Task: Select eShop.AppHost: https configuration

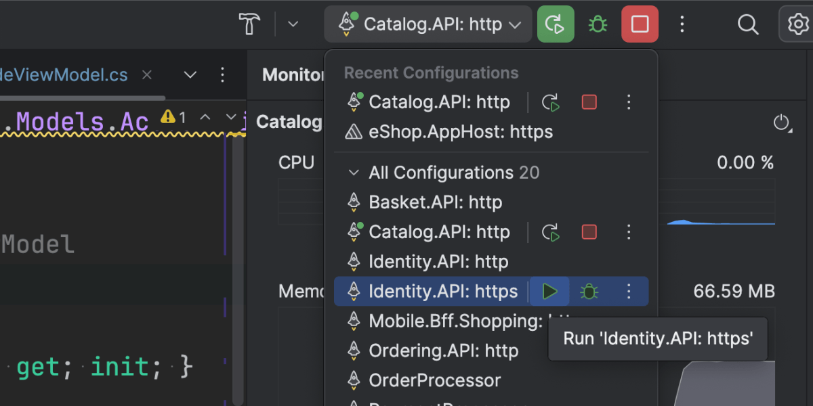Action: 461,132
